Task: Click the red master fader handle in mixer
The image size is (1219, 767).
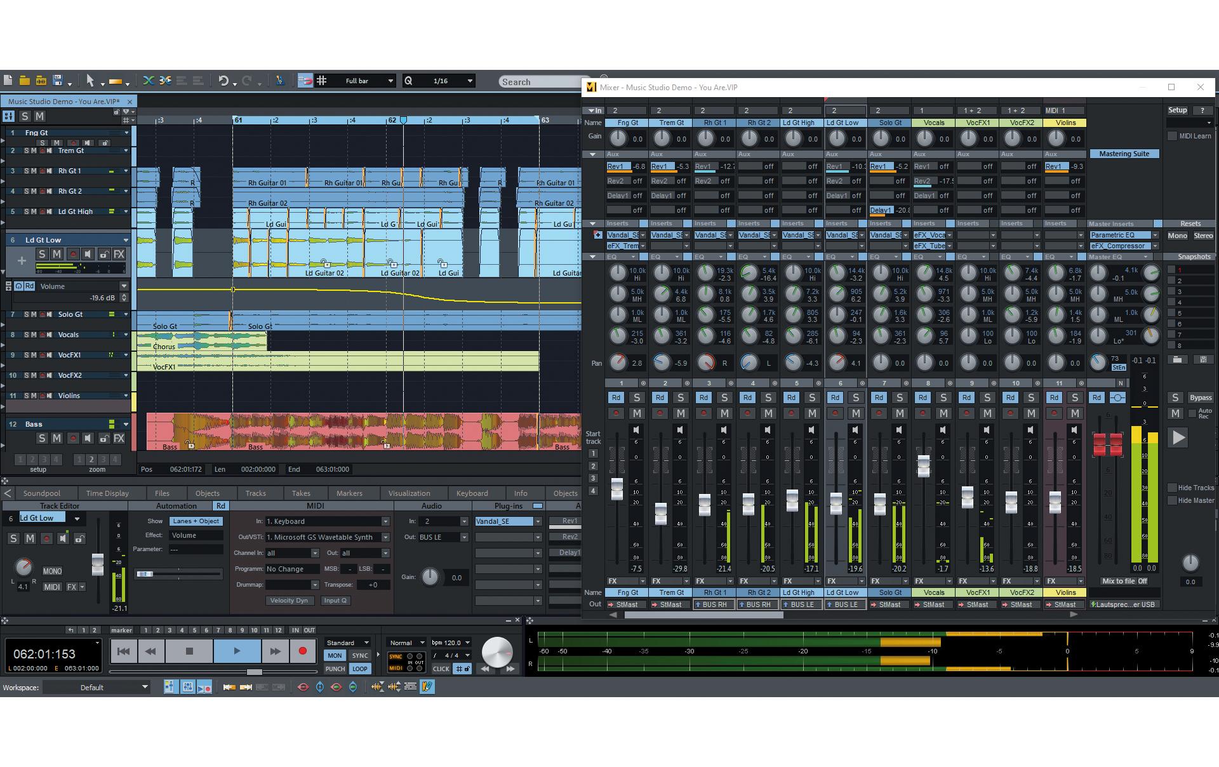Action: point(1107,445)
